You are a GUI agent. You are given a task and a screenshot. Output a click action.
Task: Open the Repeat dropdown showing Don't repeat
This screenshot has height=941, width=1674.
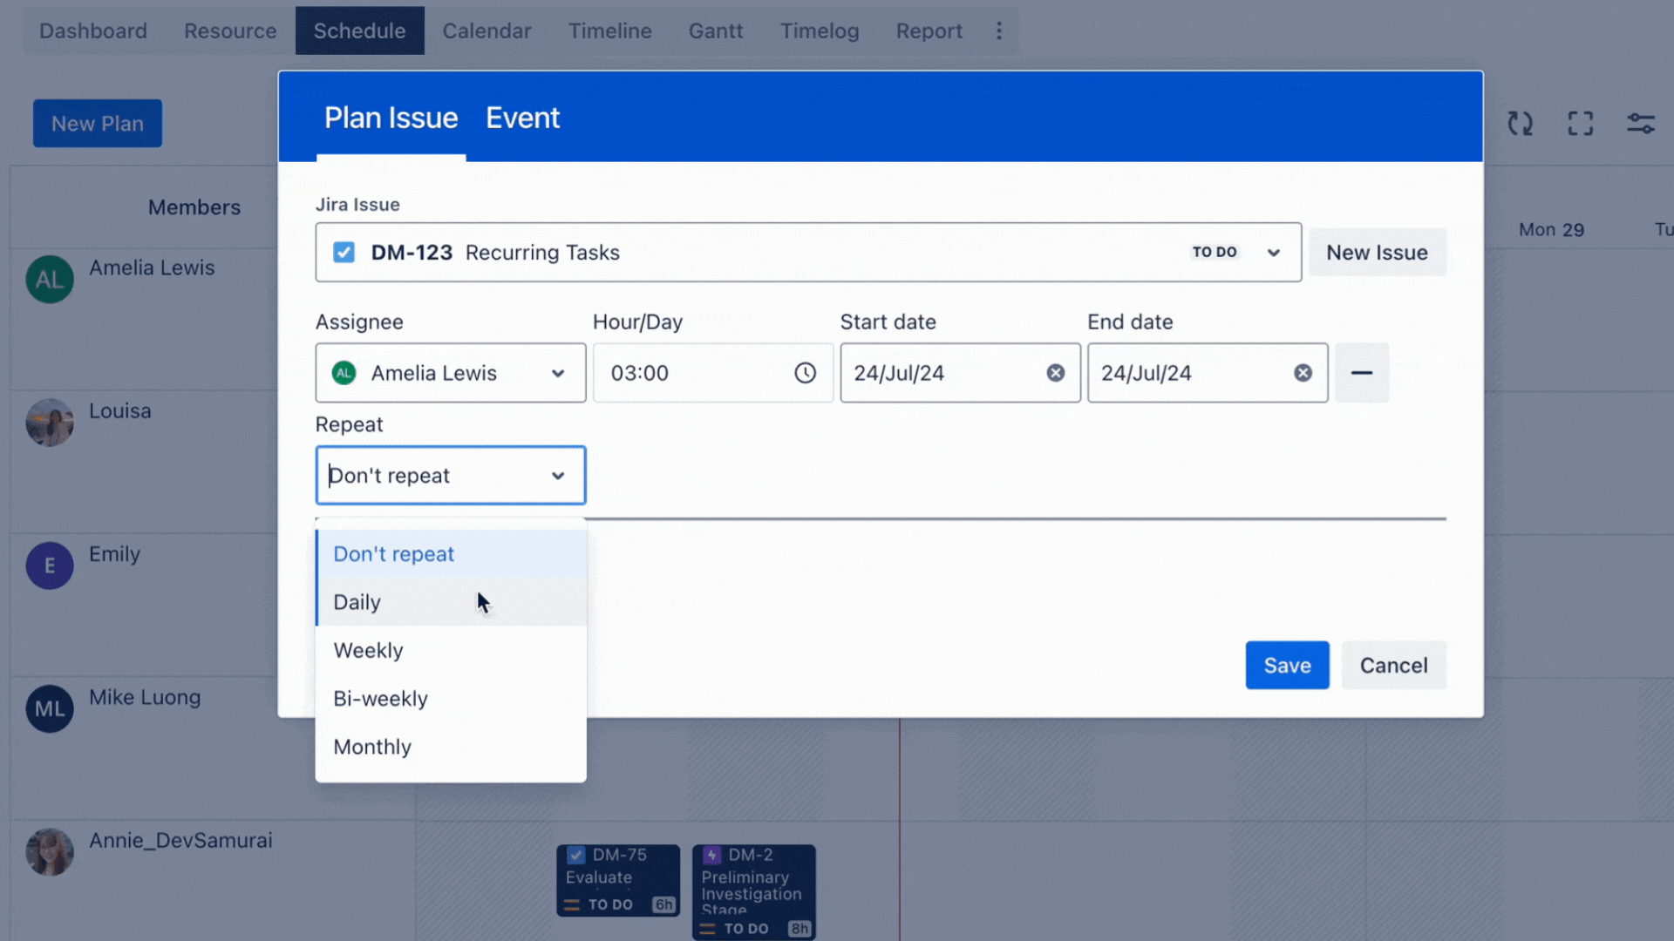tap(450, 475)
